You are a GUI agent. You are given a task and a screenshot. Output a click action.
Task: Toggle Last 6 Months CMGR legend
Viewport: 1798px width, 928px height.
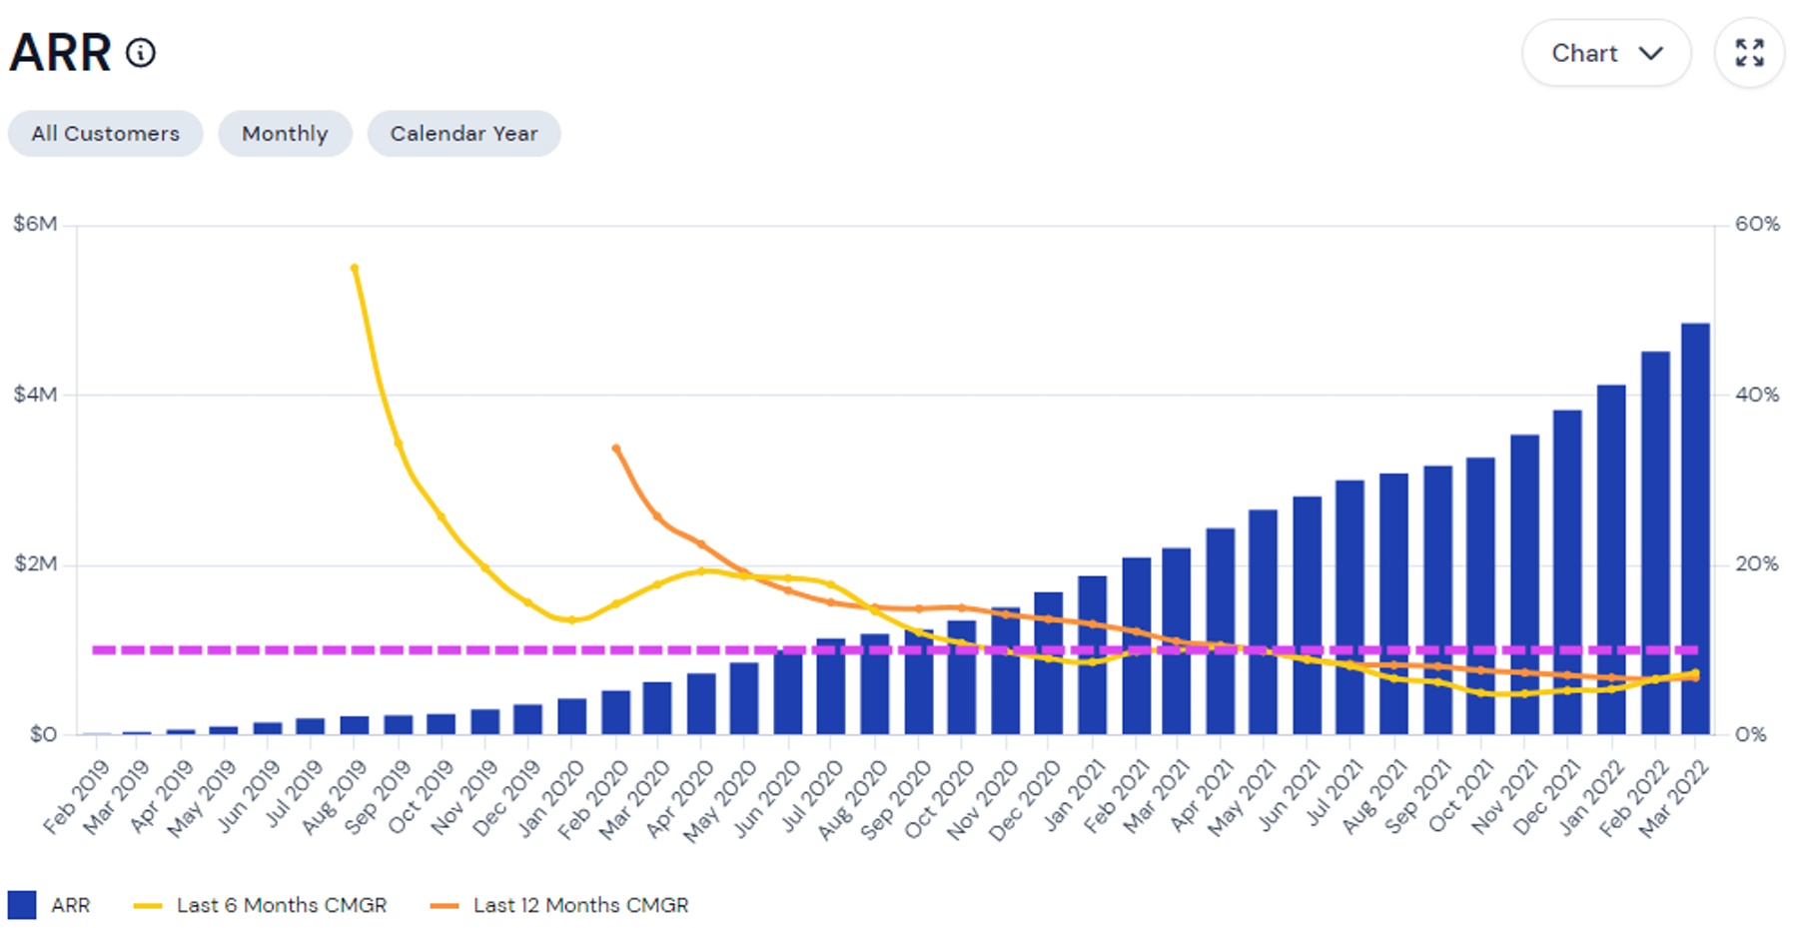(x=260, y=905)
